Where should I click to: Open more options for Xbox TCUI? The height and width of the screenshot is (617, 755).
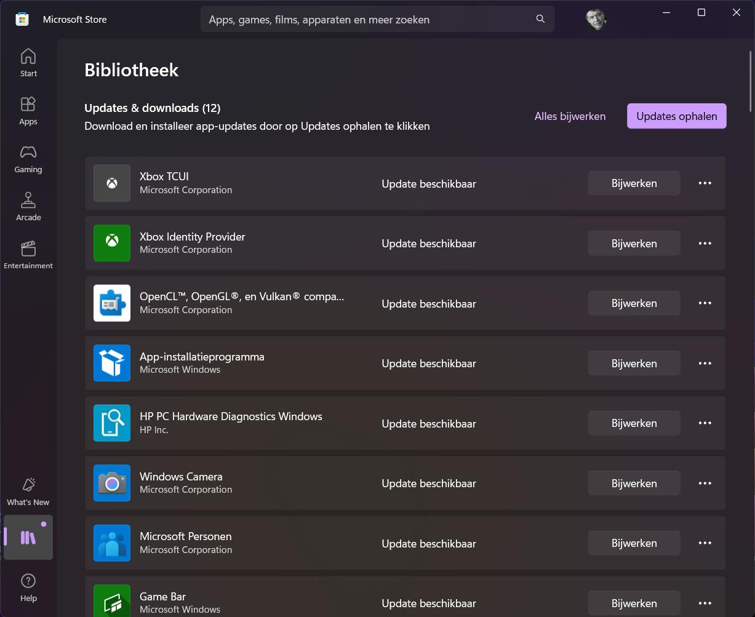(x=705, y=183)
